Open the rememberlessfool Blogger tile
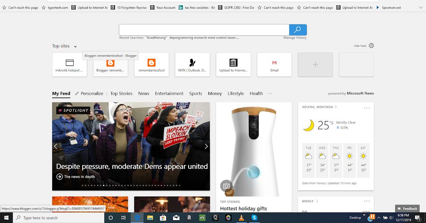426x223 pixels. pos(152,65)
